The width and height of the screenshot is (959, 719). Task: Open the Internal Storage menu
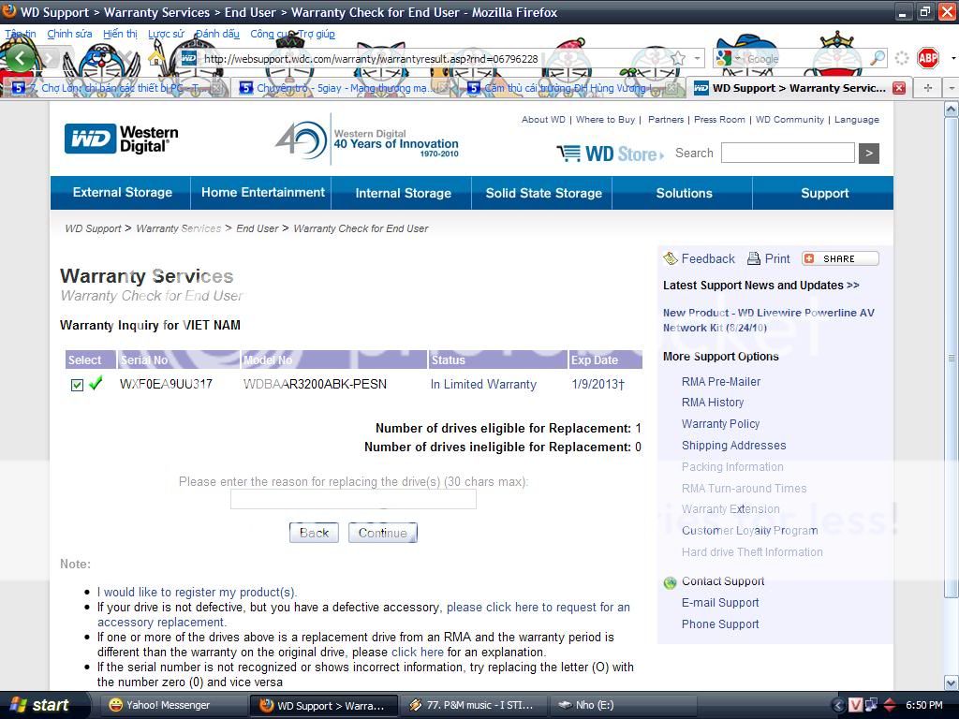(x=403, y=193)
